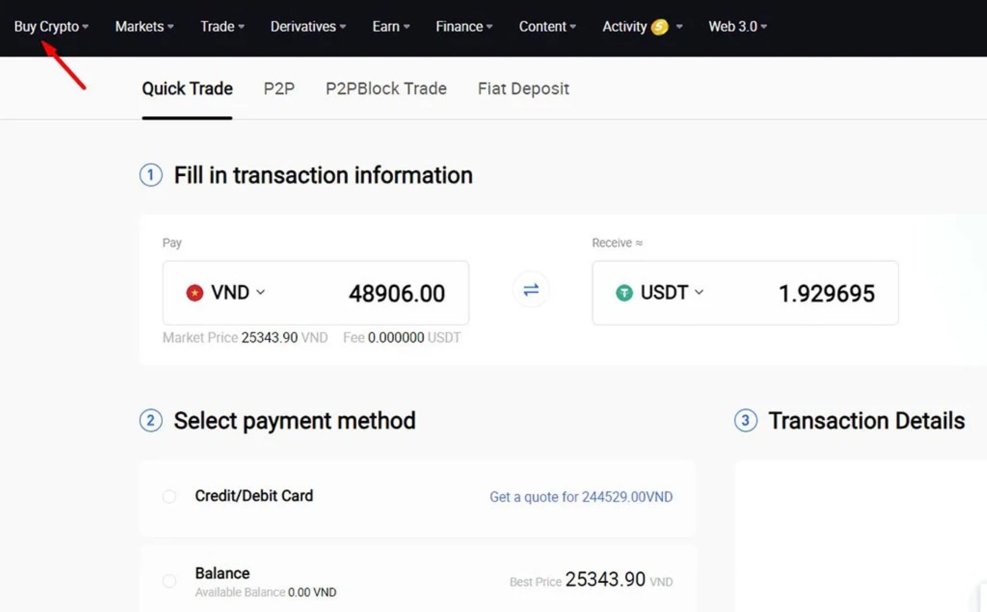Click the Select payment method heading
Screen dimensions: 987x612
295,421
